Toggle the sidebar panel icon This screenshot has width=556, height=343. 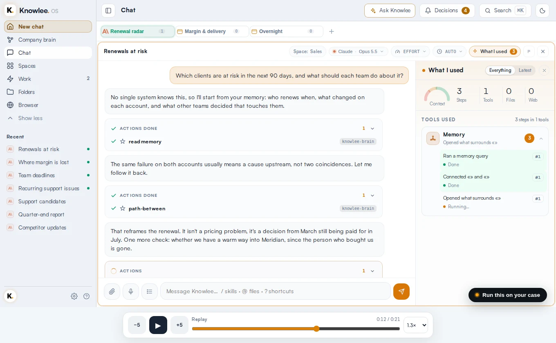108,11
